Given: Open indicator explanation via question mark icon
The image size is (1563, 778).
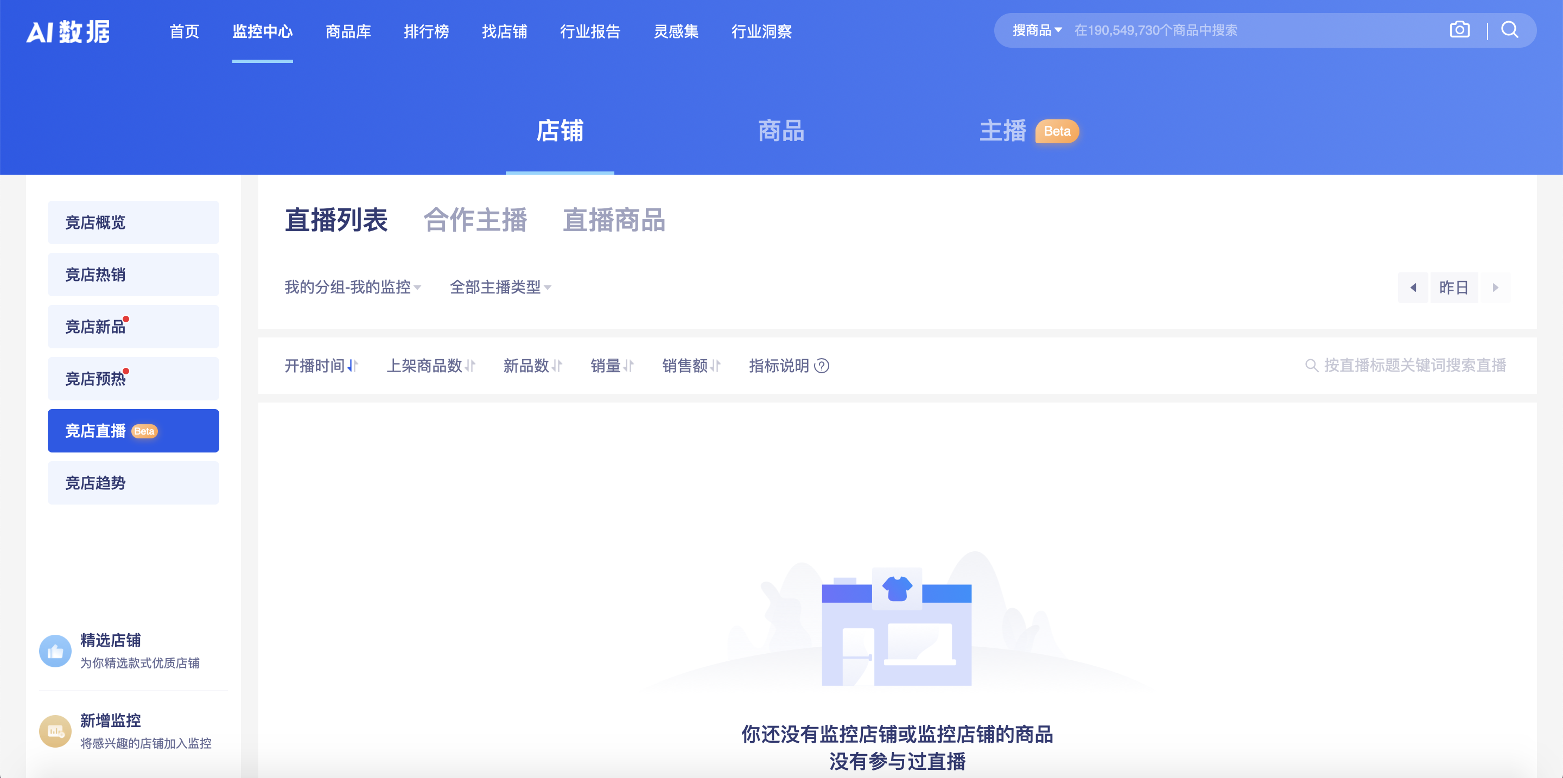Looking at the screenshot, I should coord(822,366).
